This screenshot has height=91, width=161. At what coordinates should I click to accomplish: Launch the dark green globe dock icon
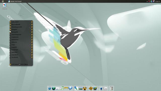pos(54,88)
